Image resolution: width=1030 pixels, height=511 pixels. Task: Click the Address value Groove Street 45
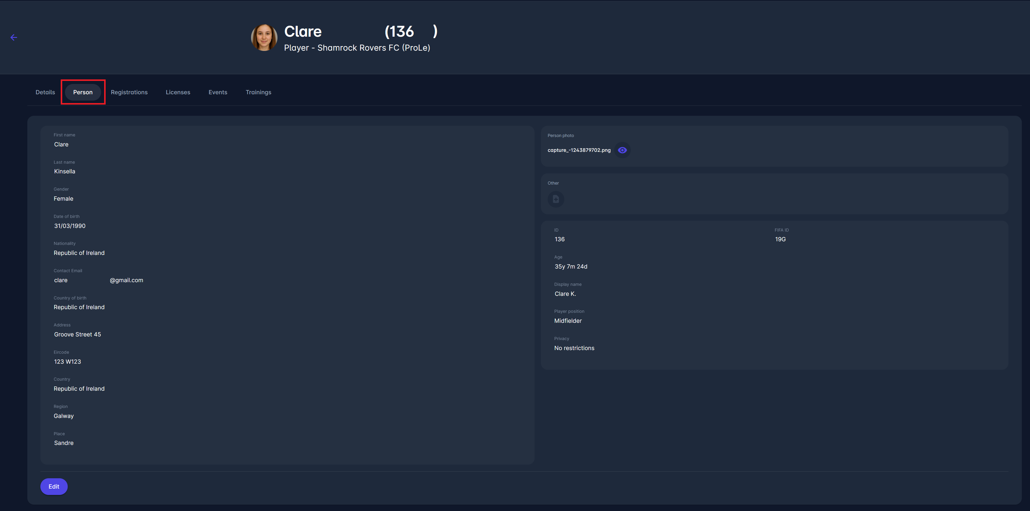click(x=78, y=335)
